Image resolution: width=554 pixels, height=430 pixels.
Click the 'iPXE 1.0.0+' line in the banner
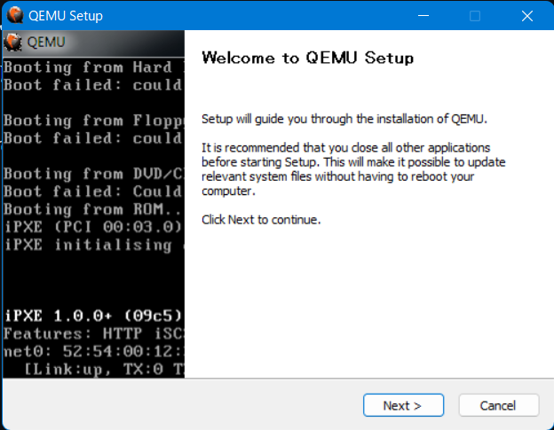(x=92, y=315)
